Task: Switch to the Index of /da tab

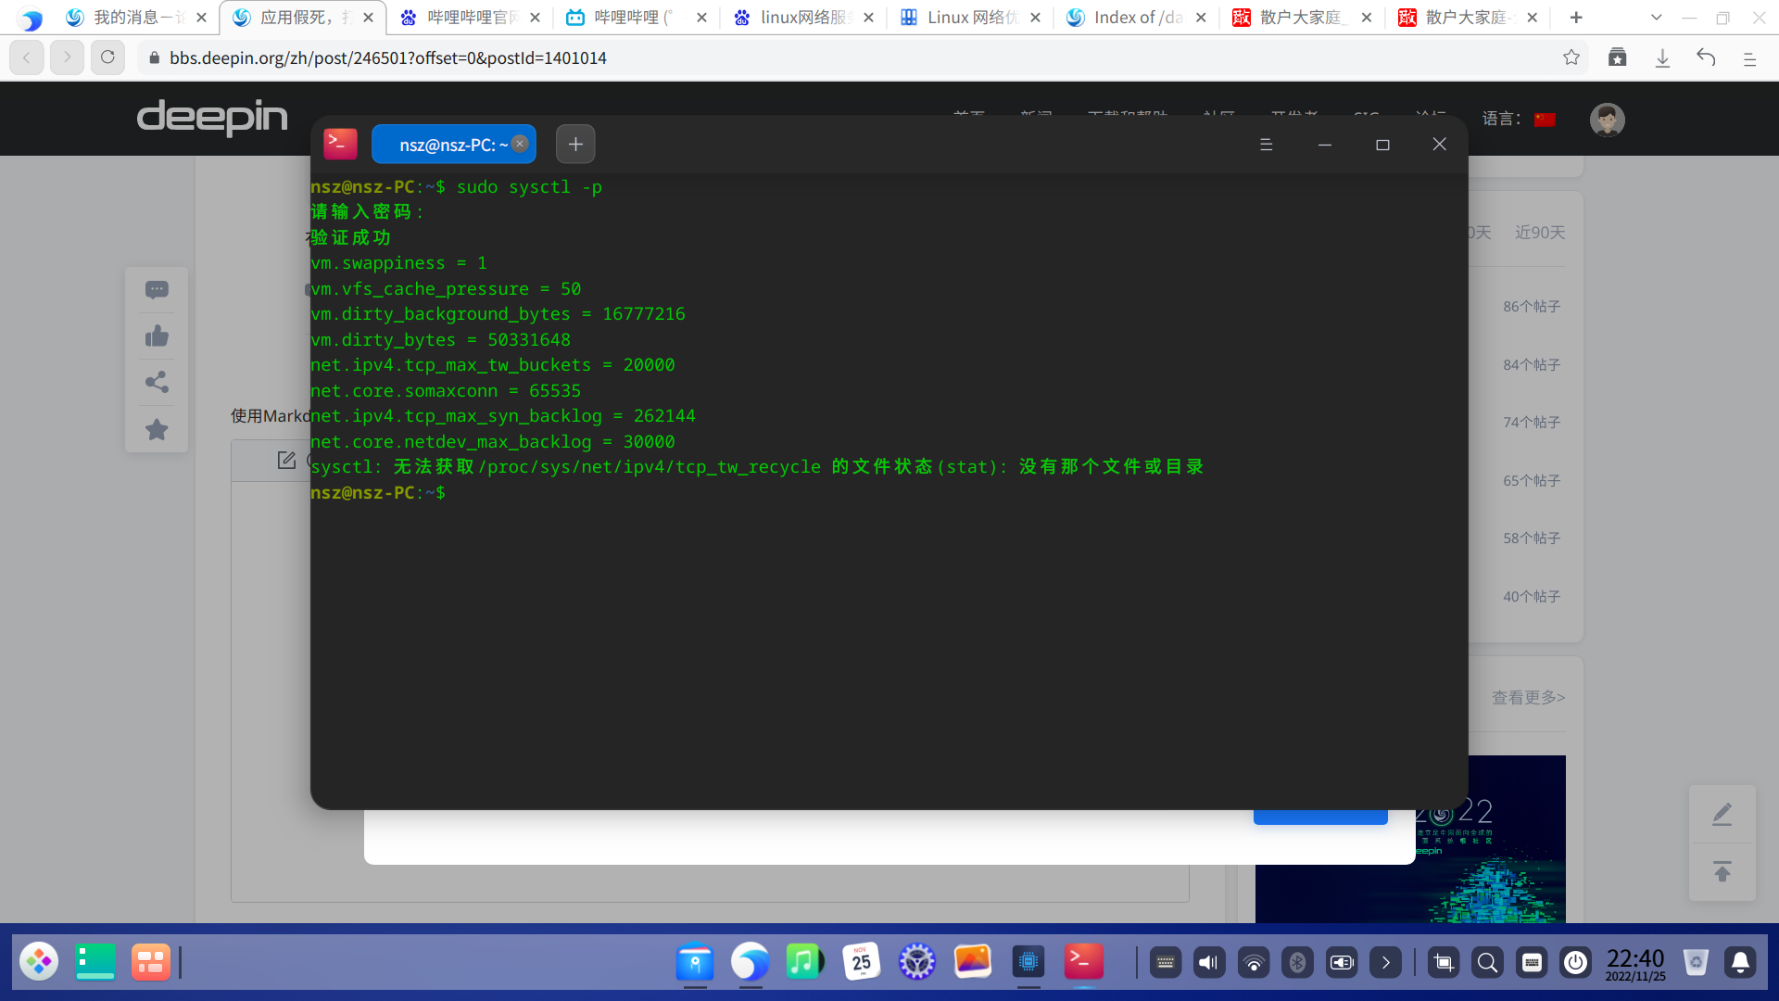Action: point(1136,17)
